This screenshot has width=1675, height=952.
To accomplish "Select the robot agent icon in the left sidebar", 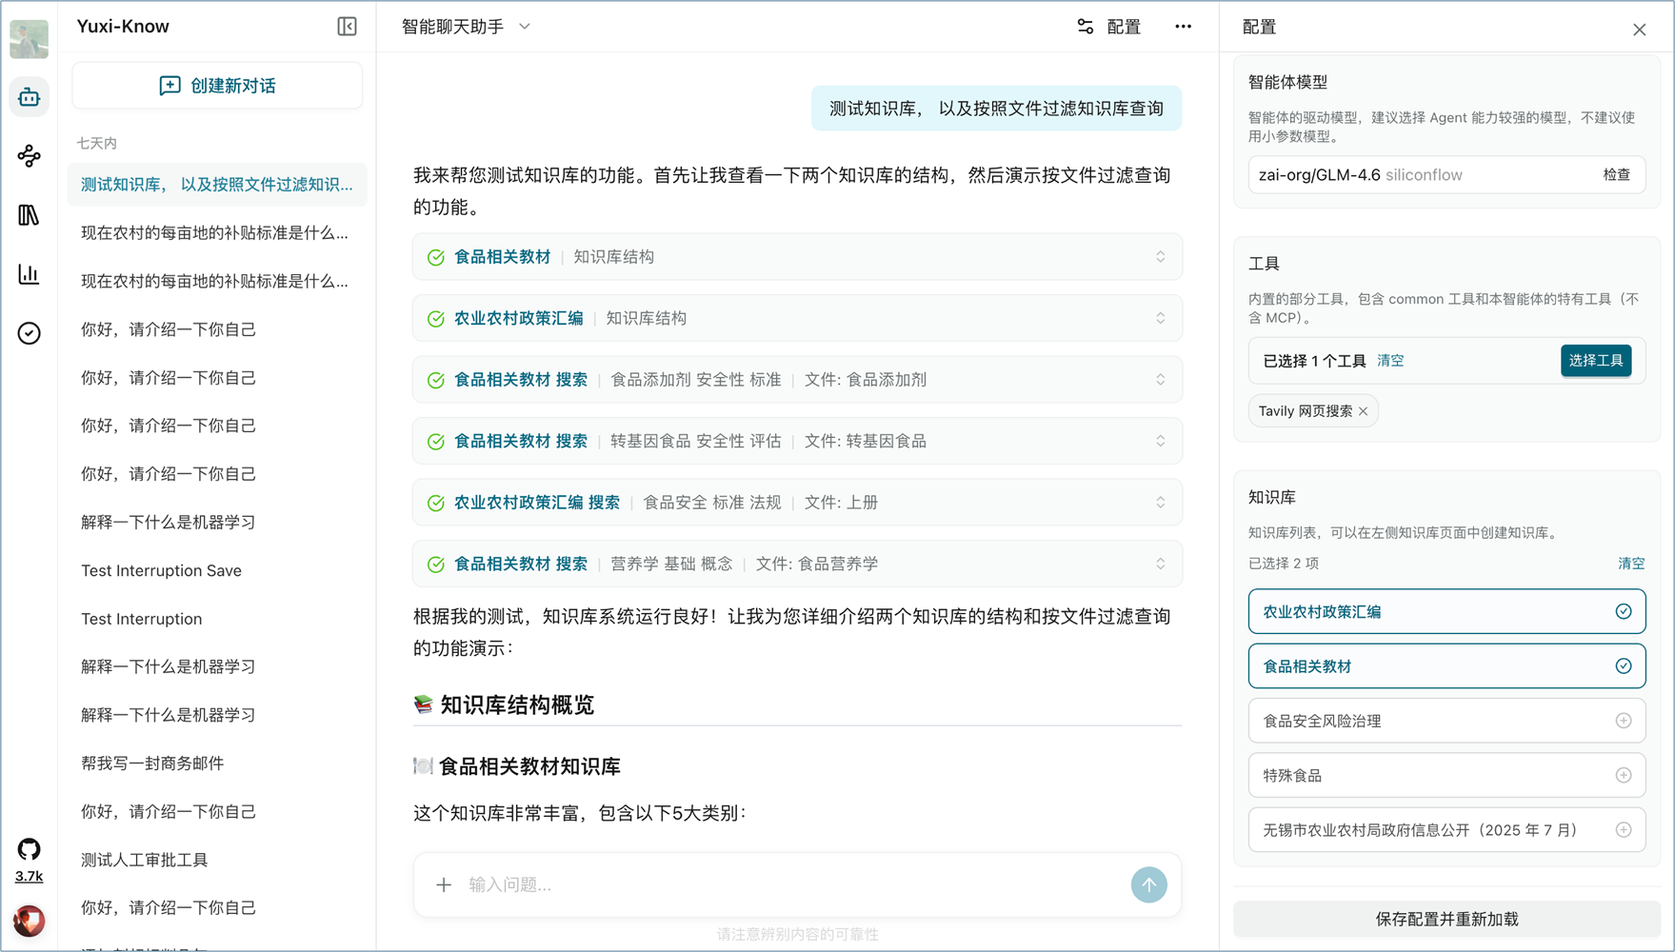I will (29, 96).
